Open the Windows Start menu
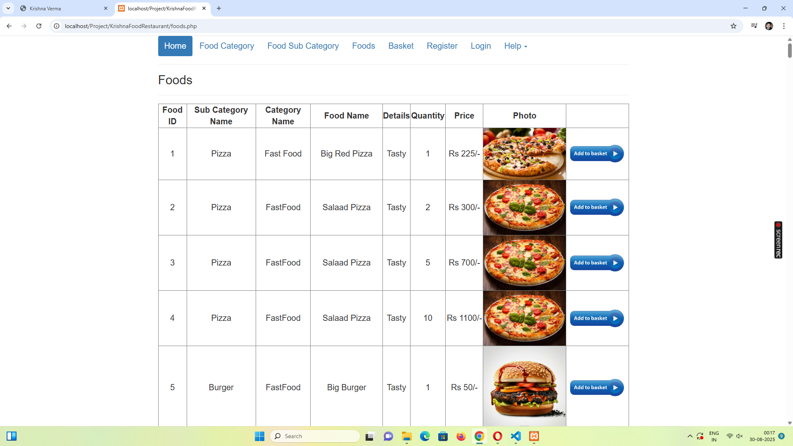 (259, 436)
